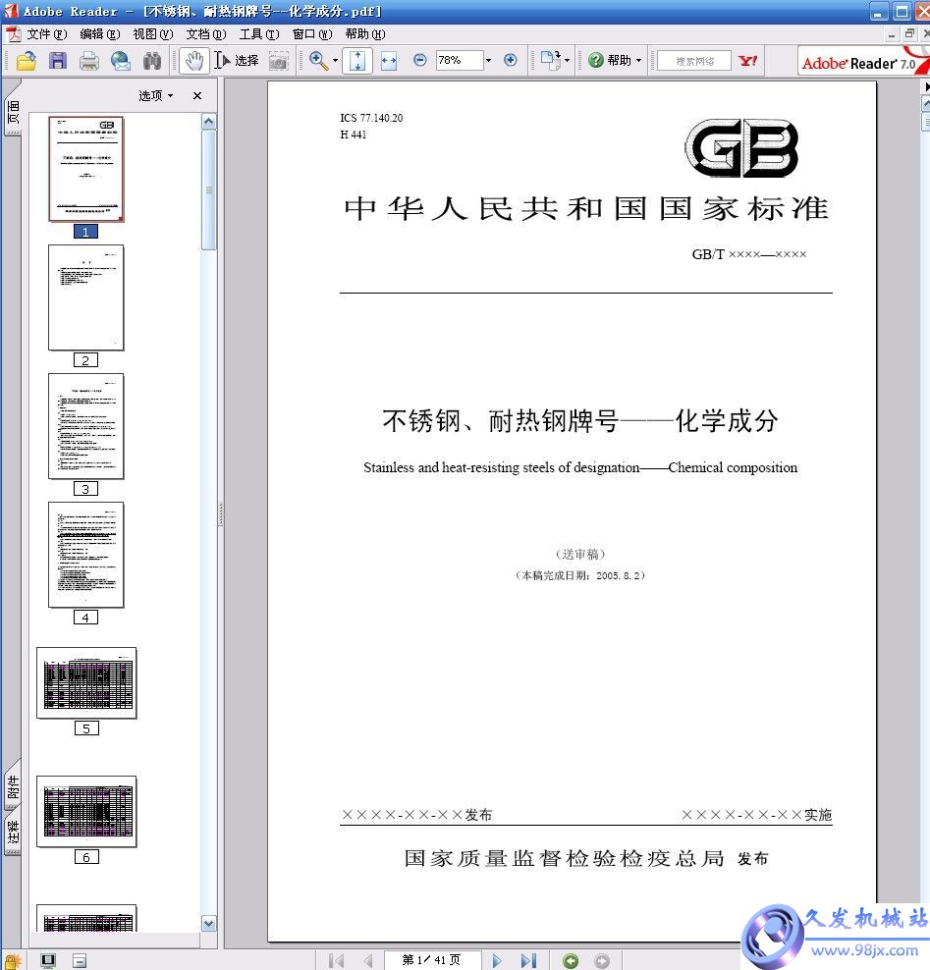930x970 pixels.
Task: Select the Snapshot camera tool
Action: pyautogui.click(x=279, y=61)
